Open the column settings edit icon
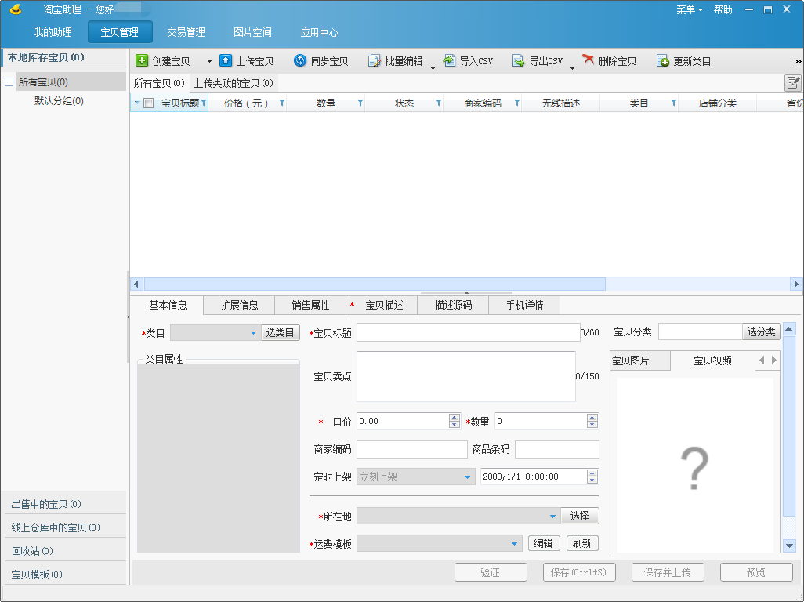Viewport: 804px width, 602px height. 793,82
